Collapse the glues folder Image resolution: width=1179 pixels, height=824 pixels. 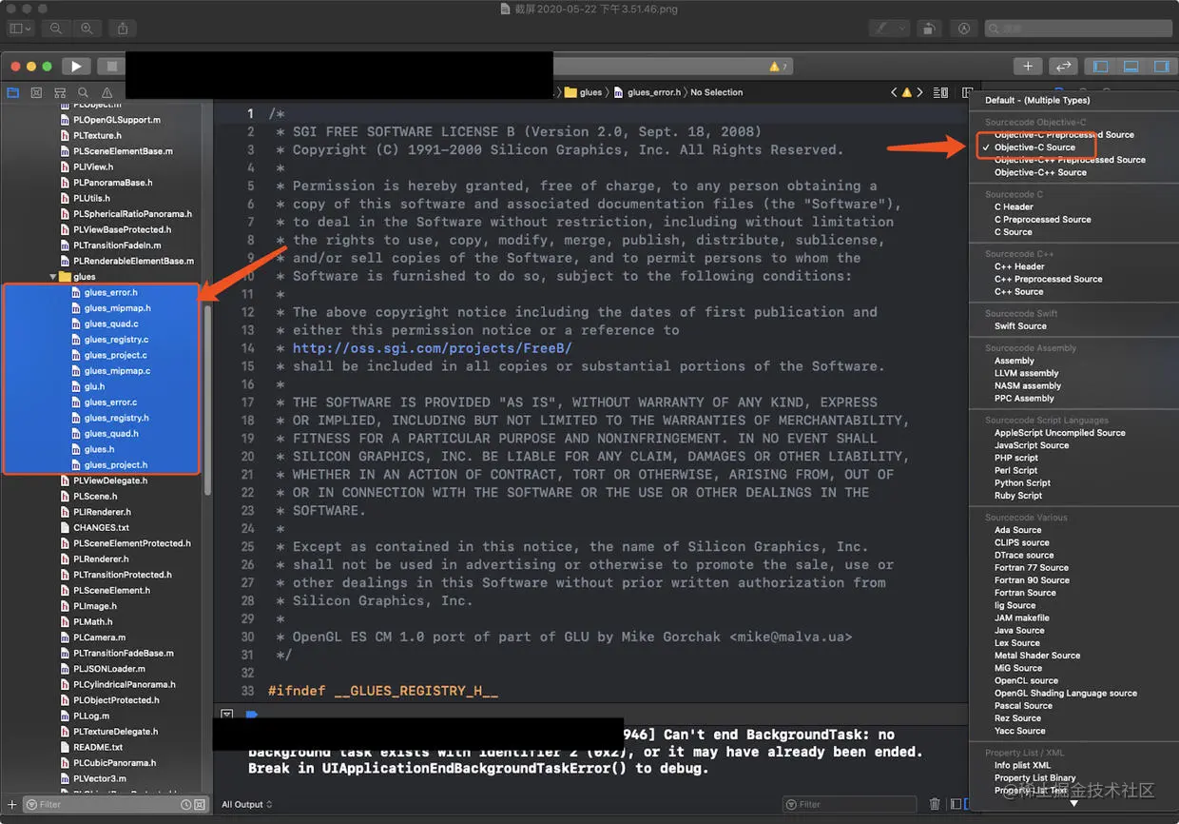52,277
